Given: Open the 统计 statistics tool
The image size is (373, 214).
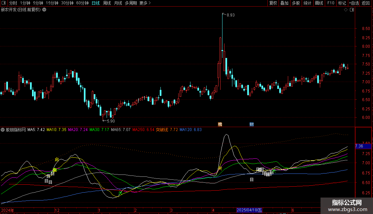Looking at the screenshot, I should pos(307,3).
